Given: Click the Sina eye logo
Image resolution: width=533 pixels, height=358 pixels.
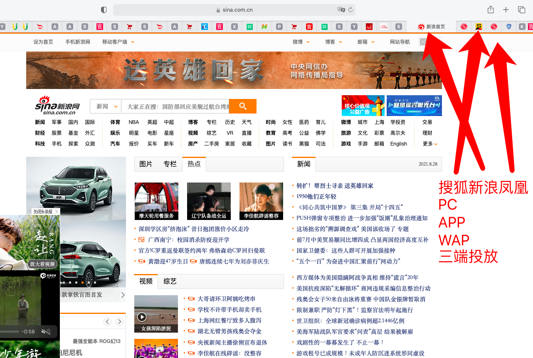Looking at the screenshot, I should (x=57, y=106).
